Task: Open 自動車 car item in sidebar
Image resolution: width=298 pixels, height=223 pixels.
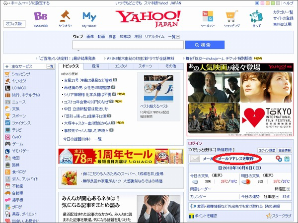Action: point(17,193)
